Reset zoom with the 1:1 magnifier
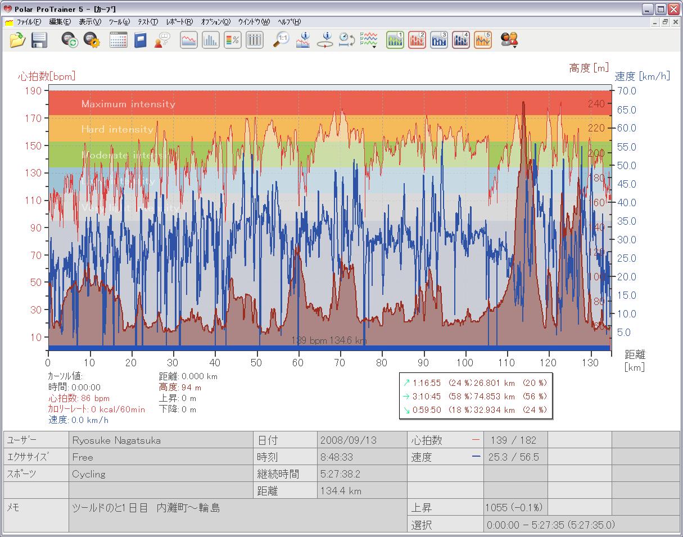Image resolution: width=683 pixels, height=537 pixels. (281, 40)
